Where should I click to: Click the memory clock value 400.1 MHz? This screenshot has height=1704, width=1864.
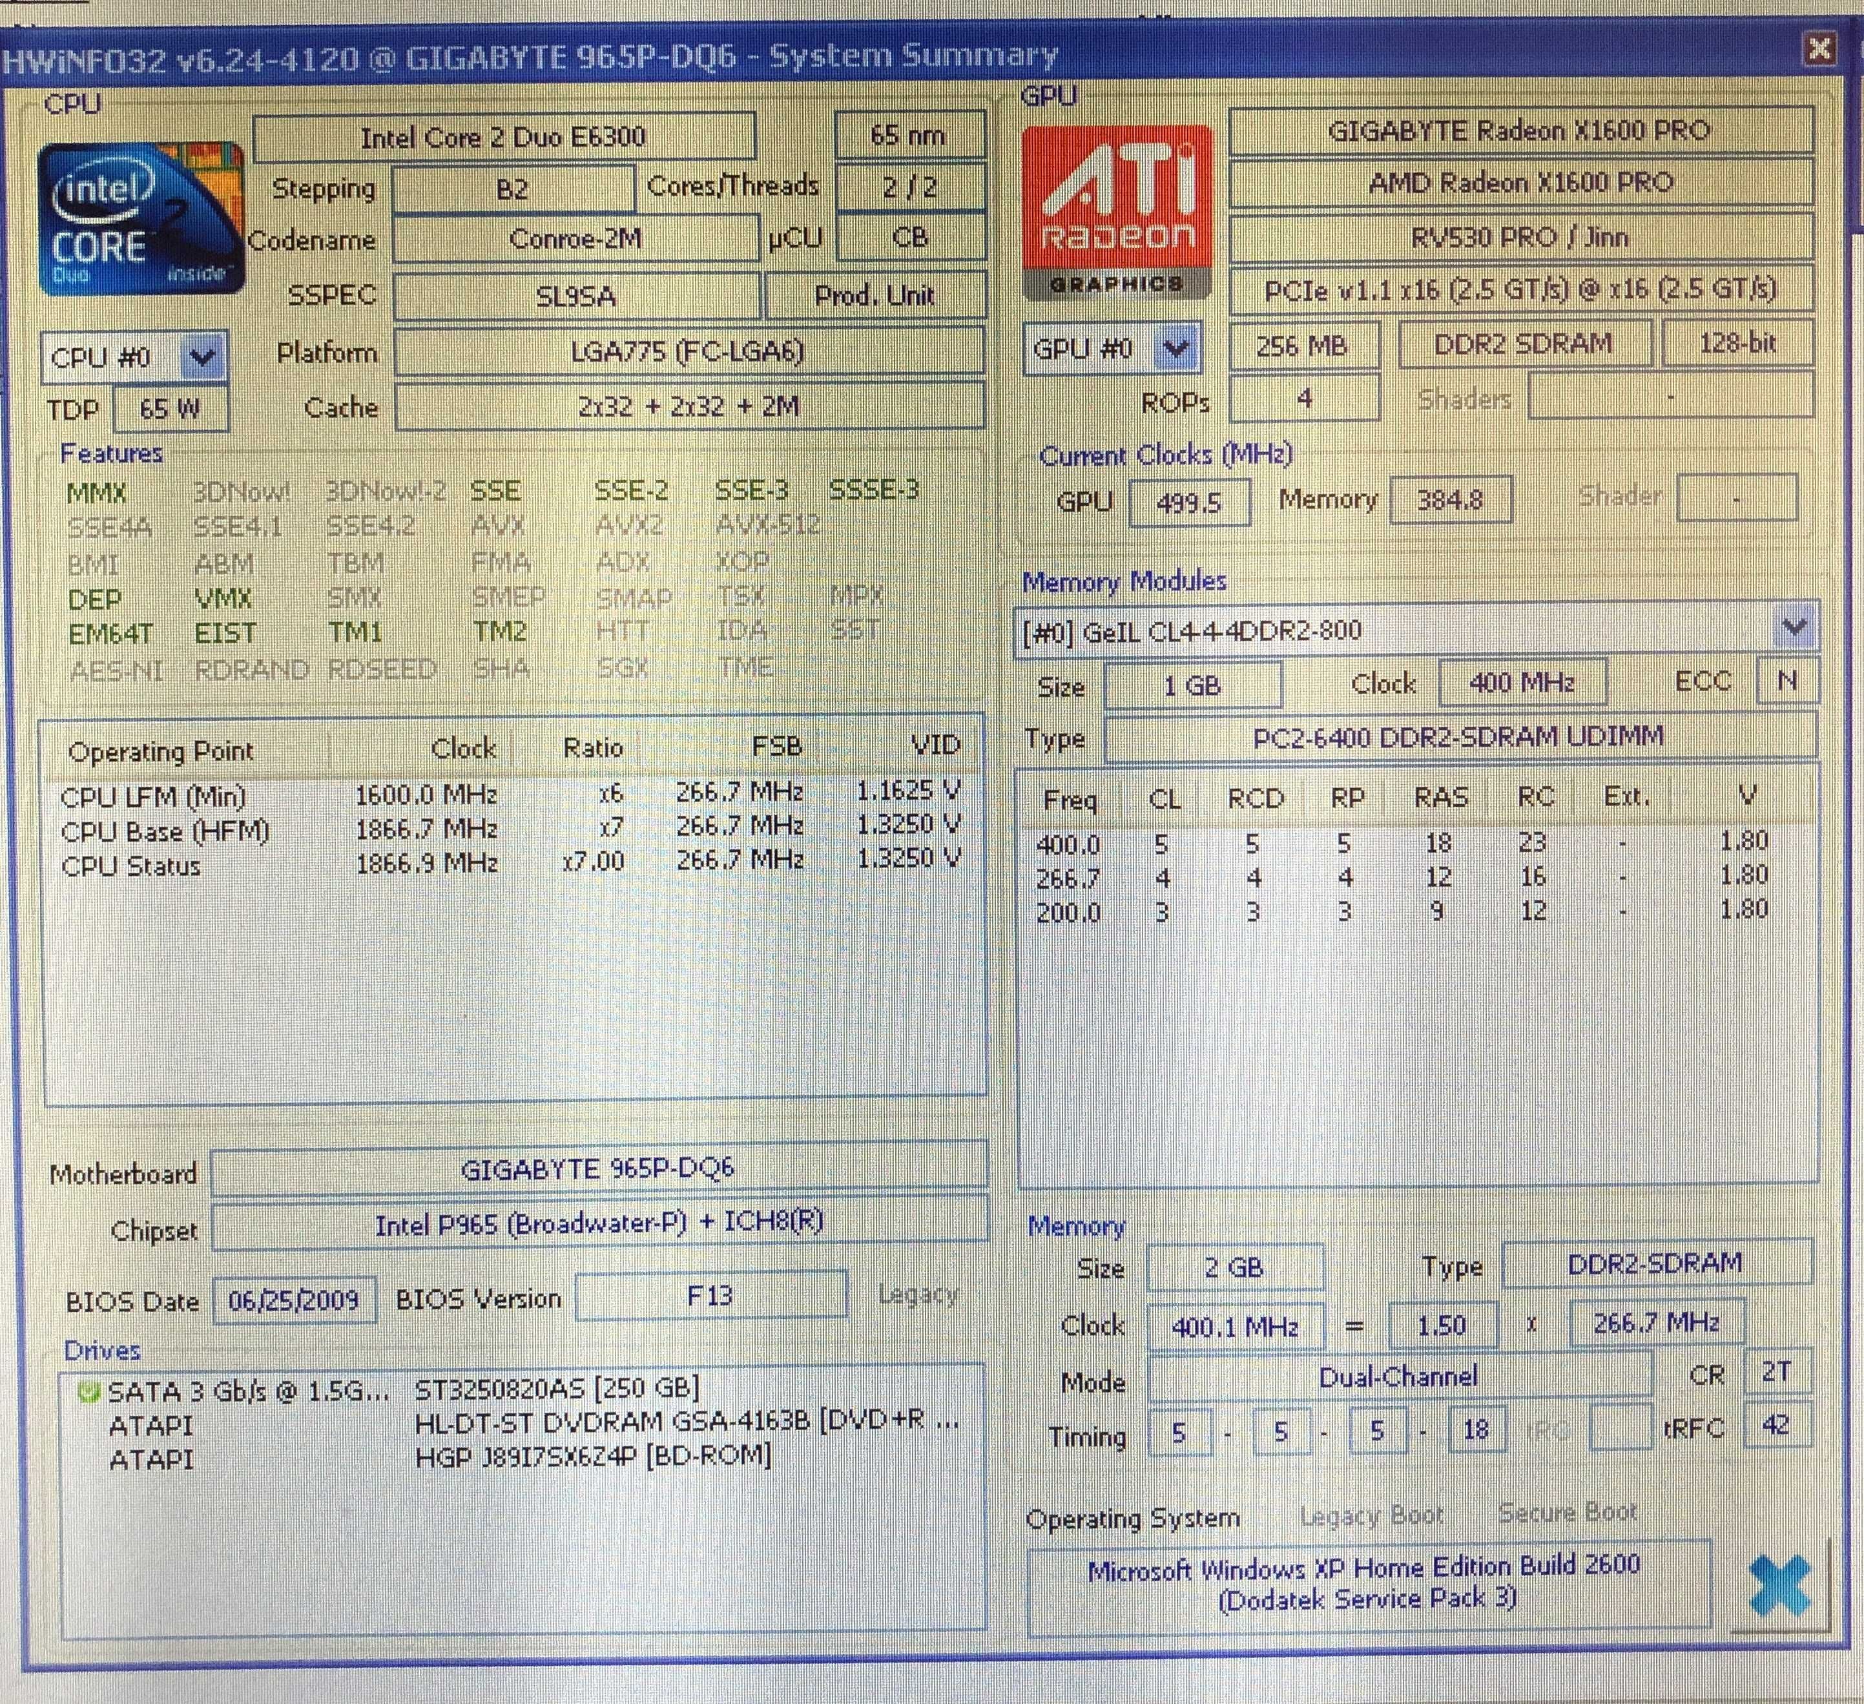pyautogui.click(x=1236, y=1327)
